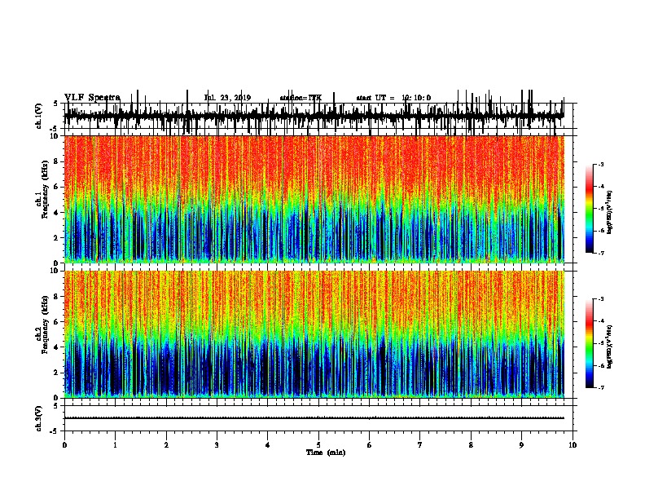Click the flat ch.3 waveform line

click(x=314, y=418)
